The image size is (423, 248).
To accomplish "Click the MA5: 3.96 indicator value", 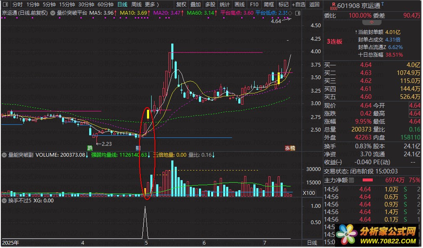I will [x=103, y=13].
